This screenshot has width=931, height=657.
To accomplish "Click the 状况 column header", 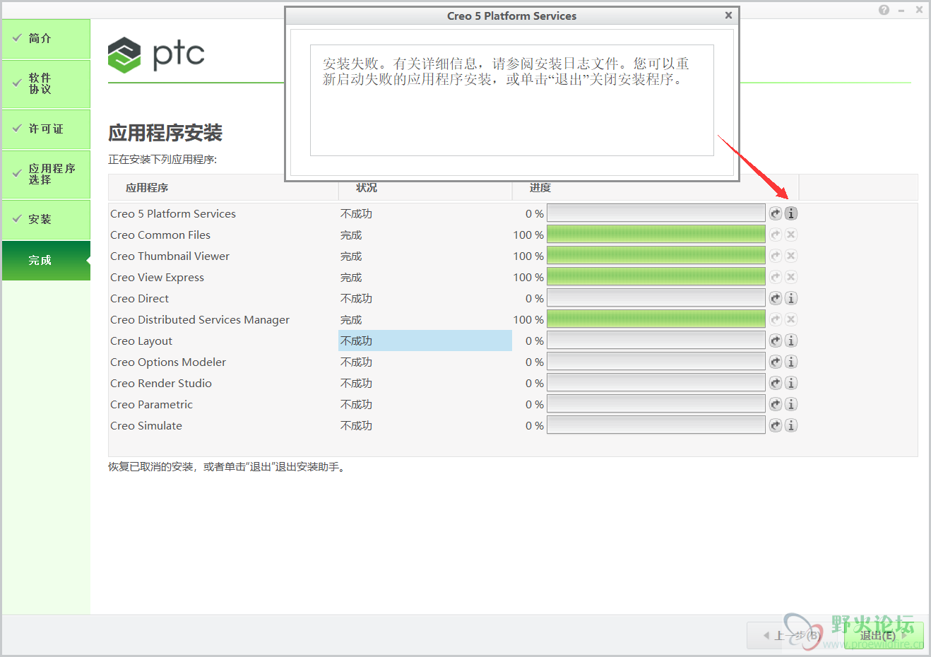I will [367, 188].
